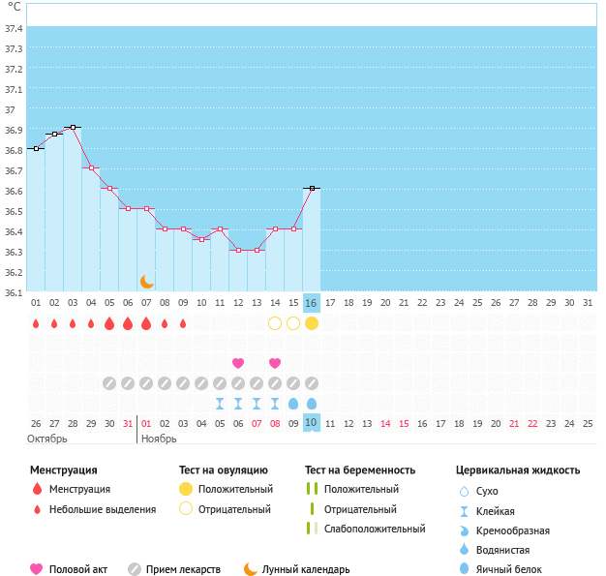Click the medication icon on day 16

point(311,383)
